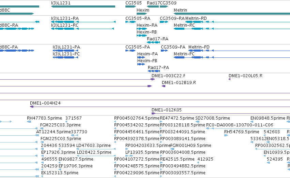Screen dimensions: 290x178
Task: Select the Hexim-PA protein label
Action: coord(148,54)
